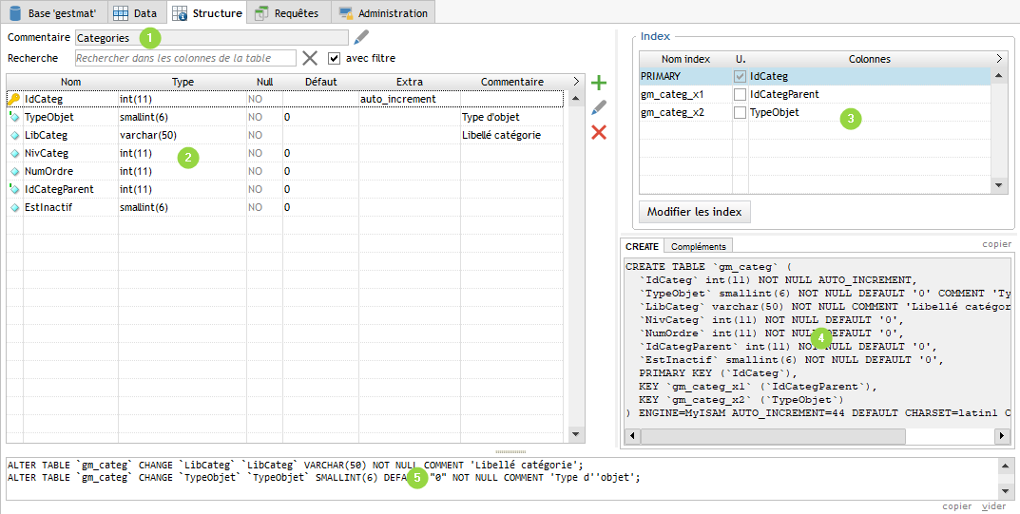Click the diamond icon of NumOrdre row
Screen dimensions: 1020x514
point(14,172)
